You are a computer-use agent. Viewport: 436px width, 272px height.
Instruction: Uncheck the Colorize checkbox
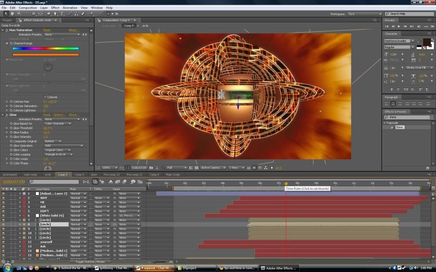coord(45,97)
